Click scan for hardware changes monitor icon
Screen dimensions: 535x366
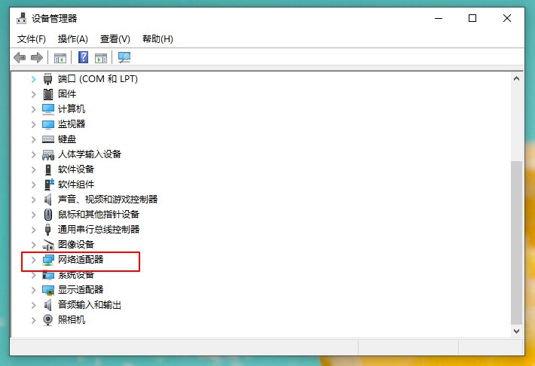(124, 57)
